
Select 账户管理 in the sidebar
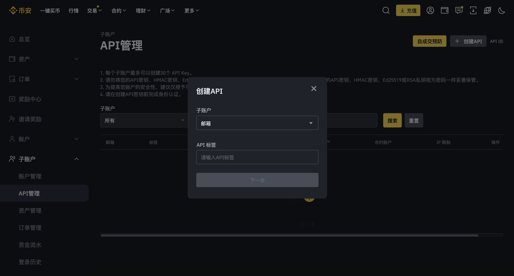point(30,176)
